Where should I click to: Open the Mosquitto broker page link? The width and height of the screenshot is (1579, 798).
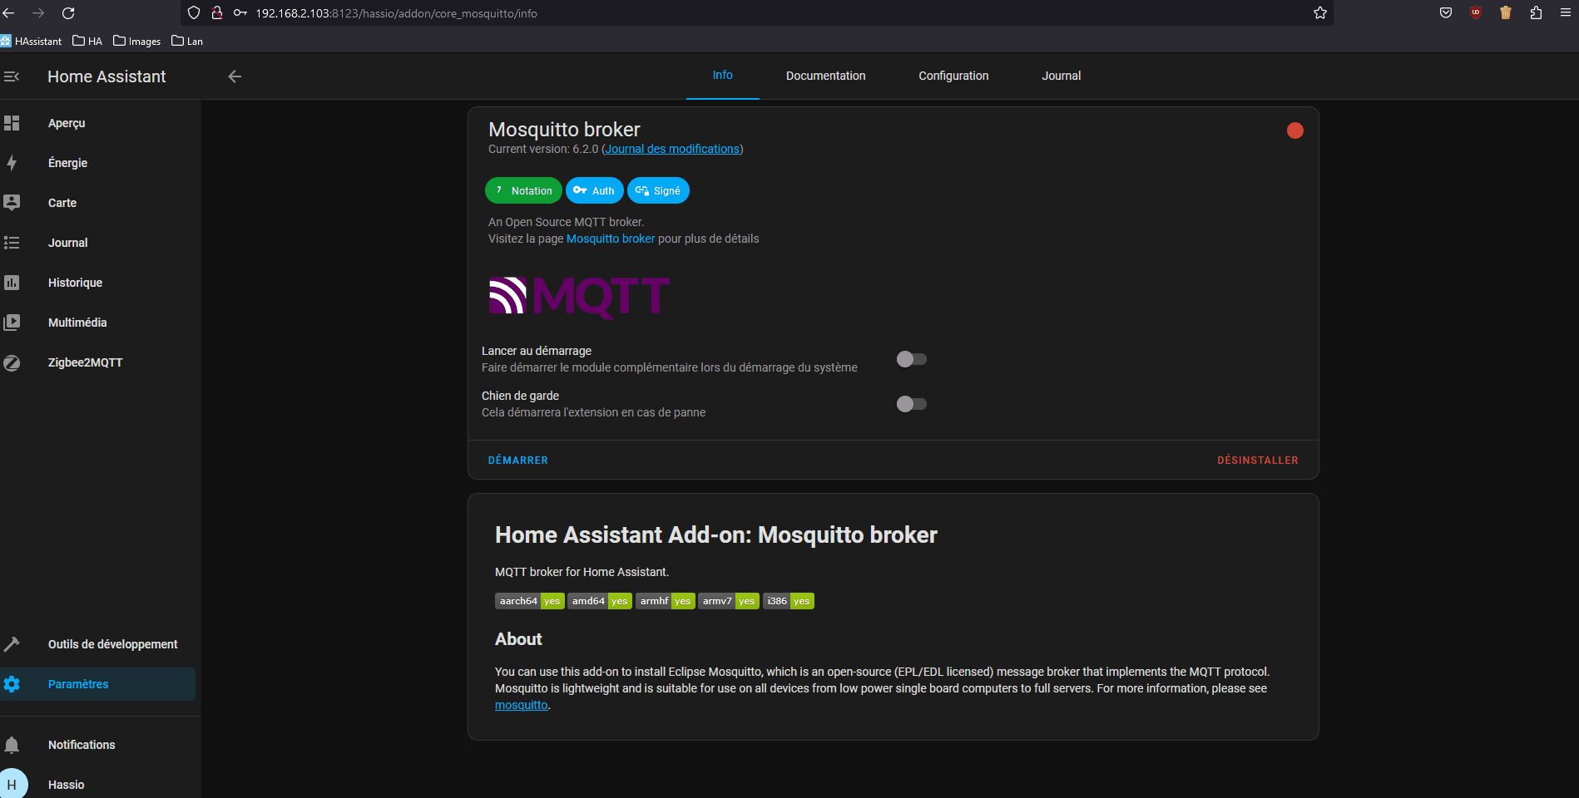611,239
